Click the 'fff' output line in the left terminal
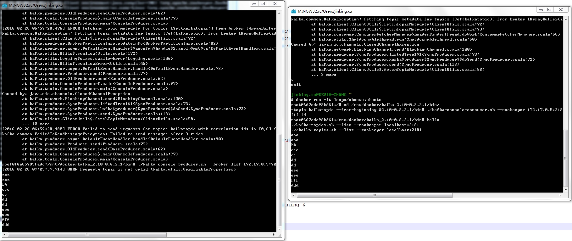Screen dimensions: 572x241 click(6, 220)
